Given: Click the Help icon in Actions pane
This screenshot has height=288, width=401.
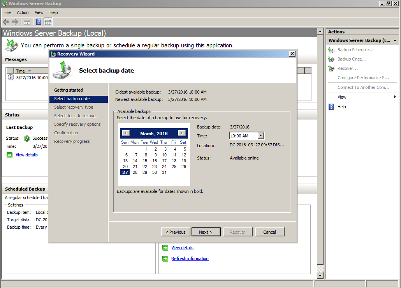Looking at the screenshot, I should pos(331,107).
